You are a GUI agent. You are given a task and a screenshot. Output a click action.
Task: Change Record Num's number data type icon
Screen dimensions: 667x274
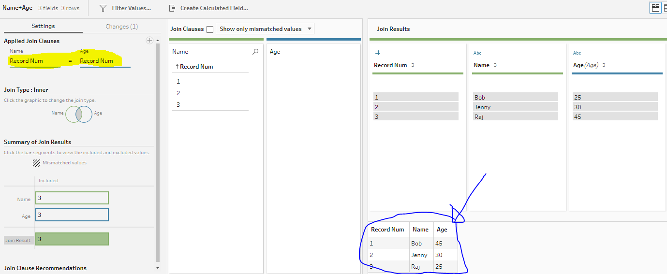click(x=378, y=53)
